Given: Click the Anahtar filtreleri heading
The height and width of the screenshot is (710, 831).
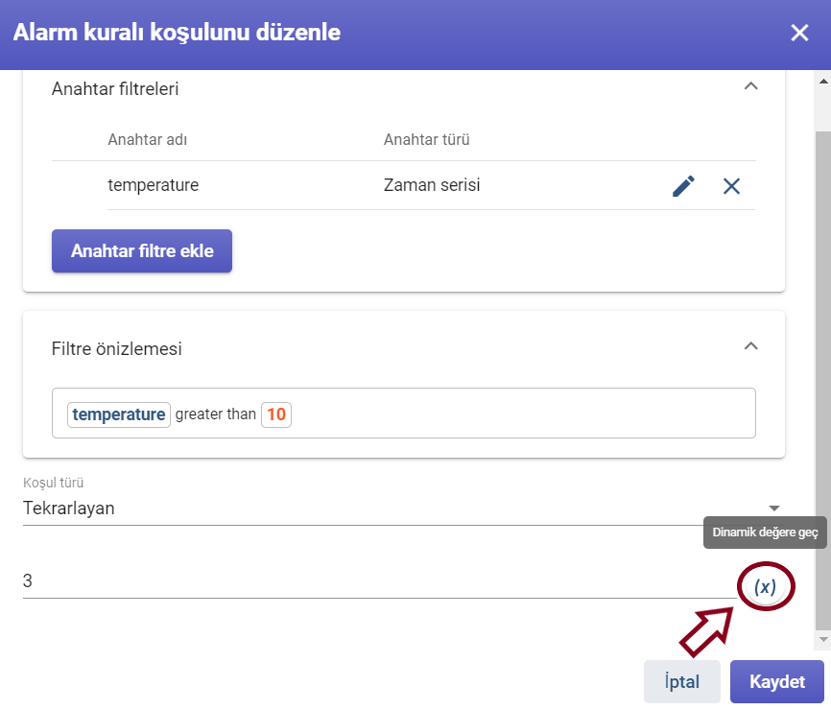Looking at the screenshot, I should coord(115,89).
